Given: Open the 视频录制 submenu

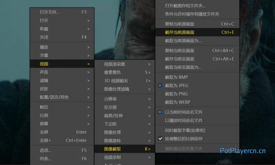Looking at the screenshot, I should 125,157.
